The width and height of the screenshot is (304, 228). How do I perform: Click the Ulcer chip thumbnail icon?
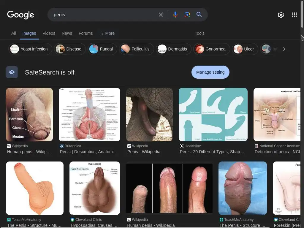pyautogui.click(x=238, y=49)
